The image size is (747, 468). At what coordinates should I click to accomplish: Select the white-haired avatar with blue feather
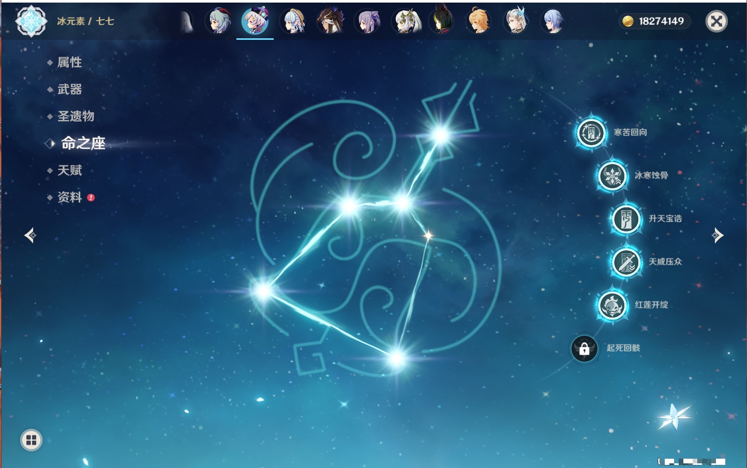tap(516, 21)
